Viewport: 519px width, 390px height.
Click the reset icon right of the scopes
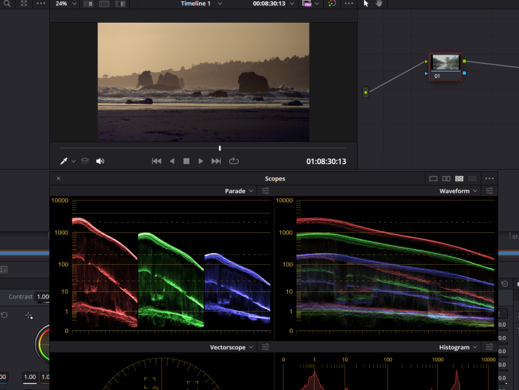[505, 284]
